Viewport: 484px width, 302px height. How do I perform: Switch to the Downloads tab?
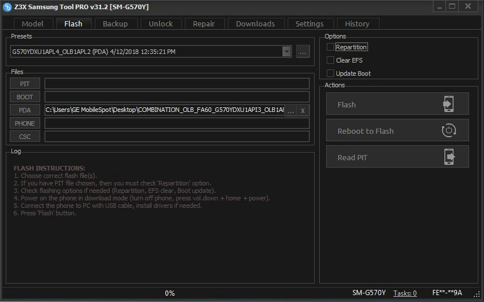point(255,24)
